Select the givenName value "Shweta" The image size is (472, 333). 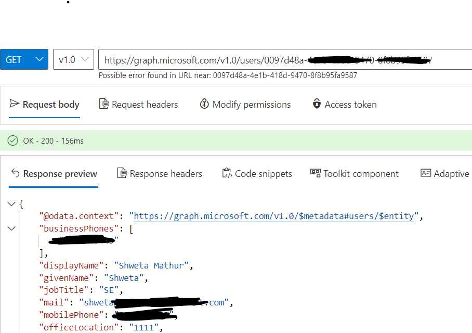[124, 278]
